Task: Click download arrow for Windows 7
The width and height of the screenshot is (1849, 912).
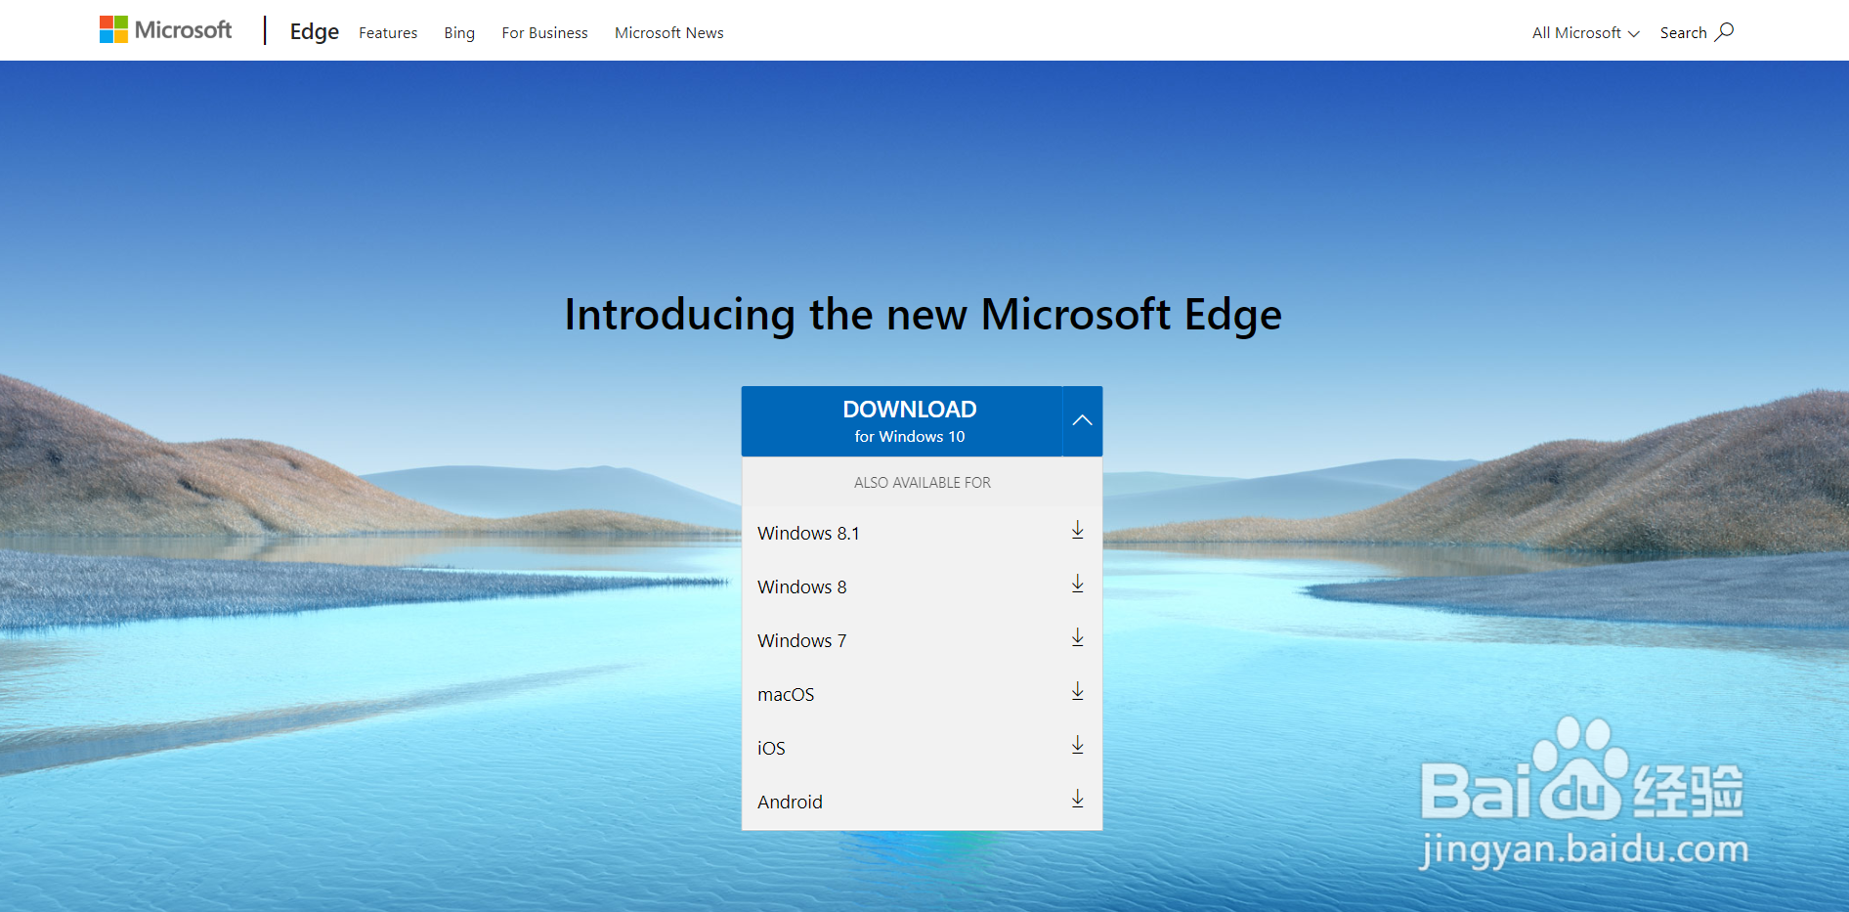Action: point(1077,637)
